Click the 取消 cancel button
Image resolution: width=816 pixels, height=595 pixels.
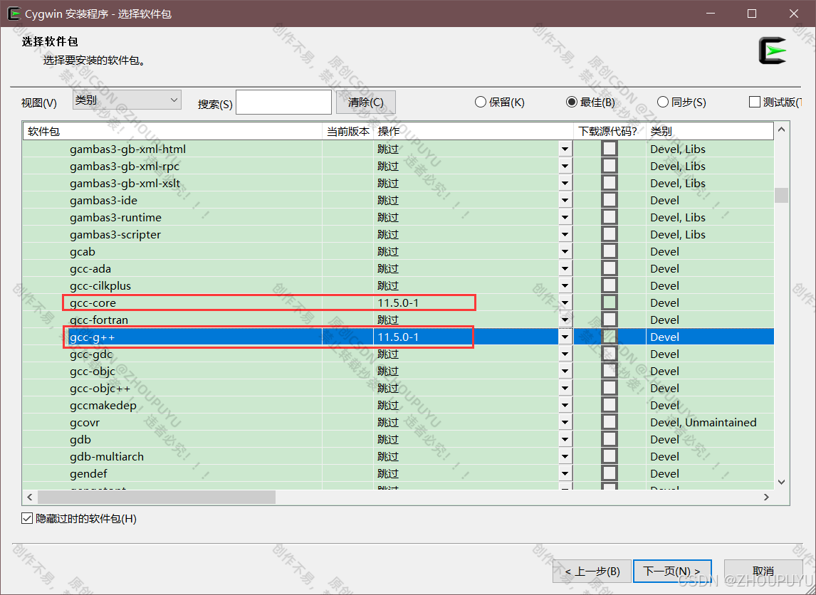[x=763, y=571]
